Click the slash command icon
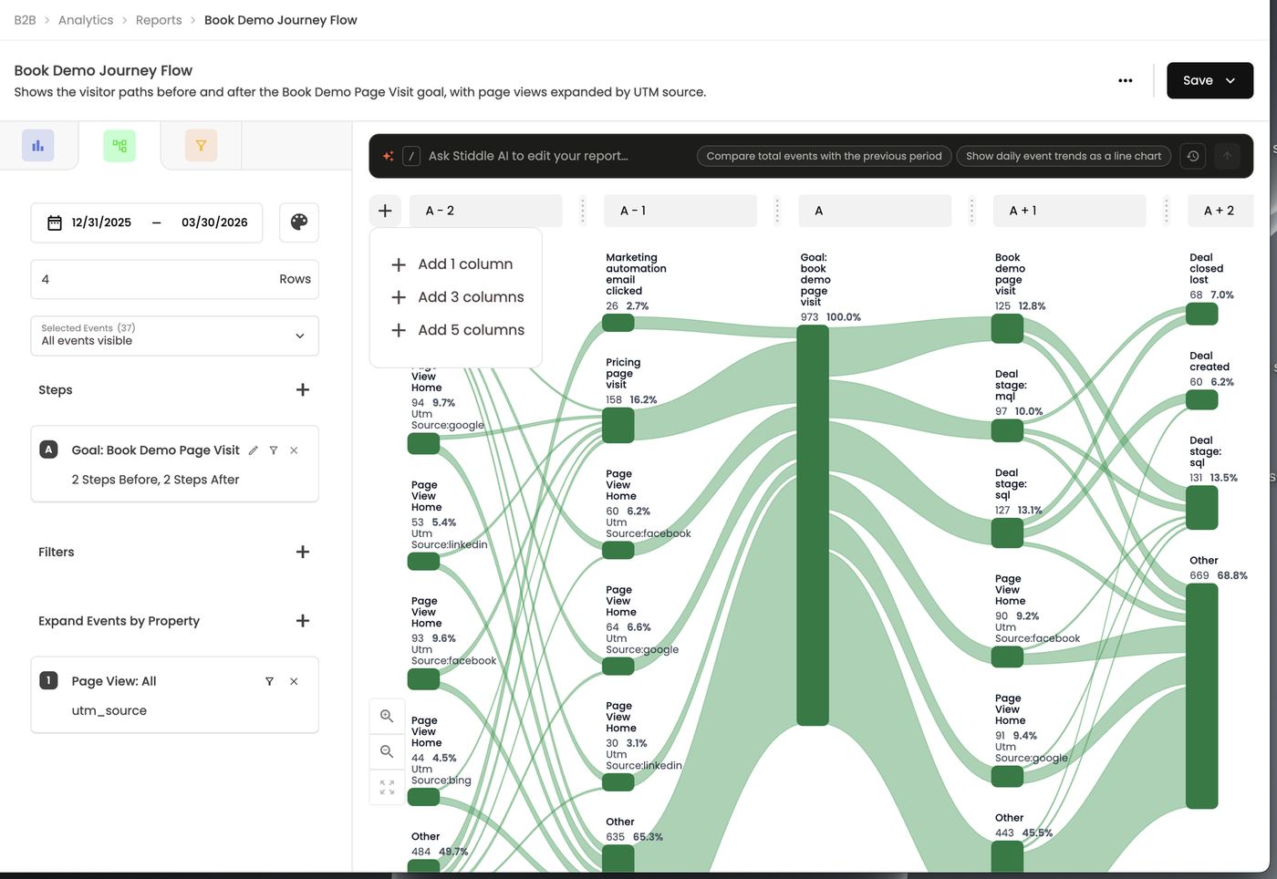 point(411,156)
